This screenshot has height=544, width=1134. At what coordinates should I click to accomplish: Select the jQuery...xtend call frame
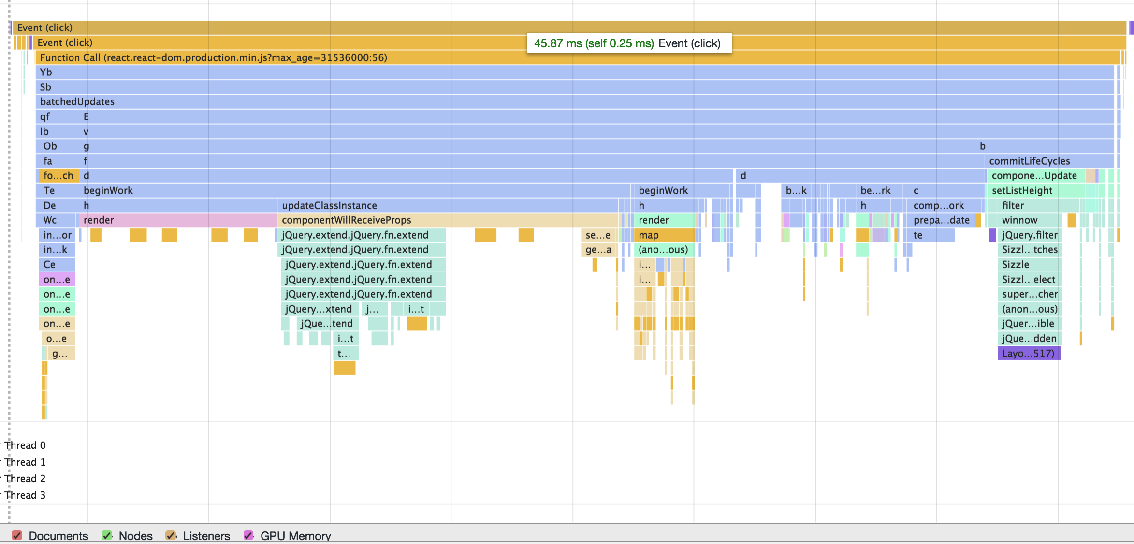[x=320, y=309]
